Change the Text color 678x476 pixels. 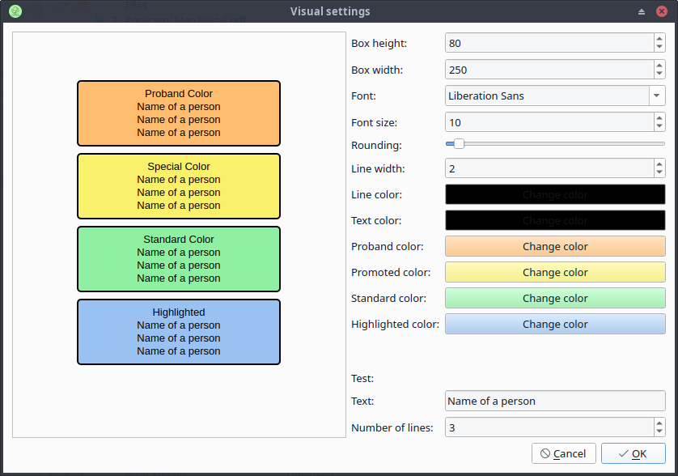[x=554, y=220]
